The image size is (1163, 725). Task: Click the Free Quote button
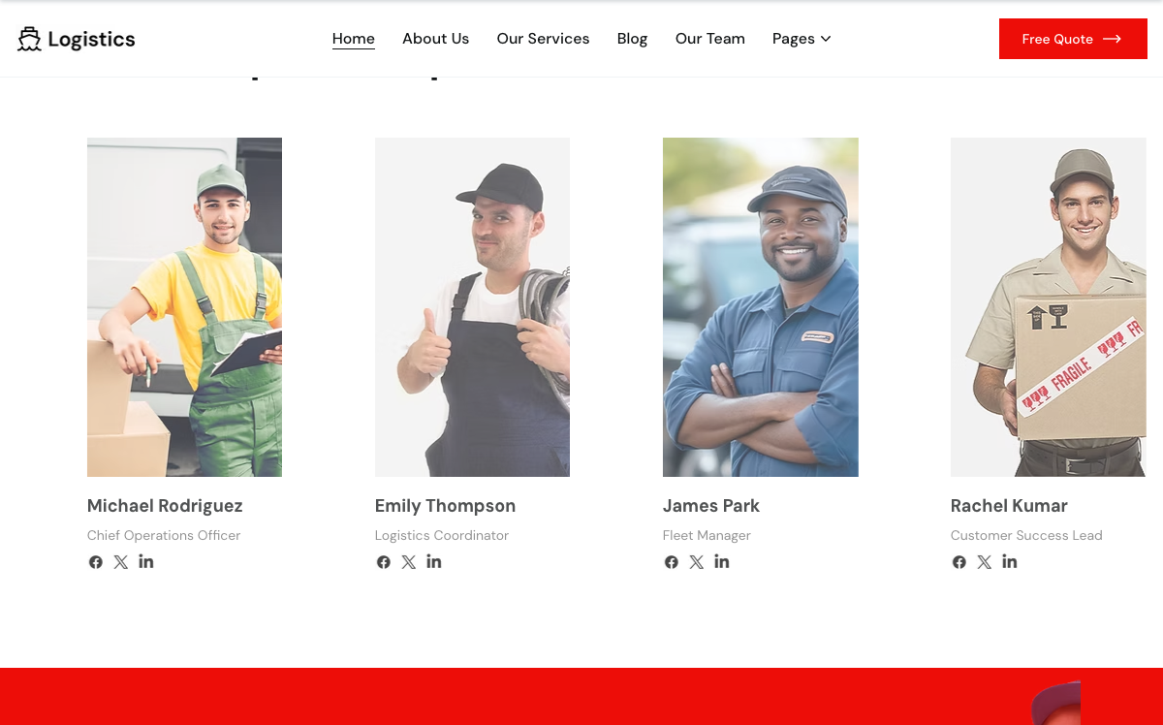pyautogui.click(x=1073, y=39)
